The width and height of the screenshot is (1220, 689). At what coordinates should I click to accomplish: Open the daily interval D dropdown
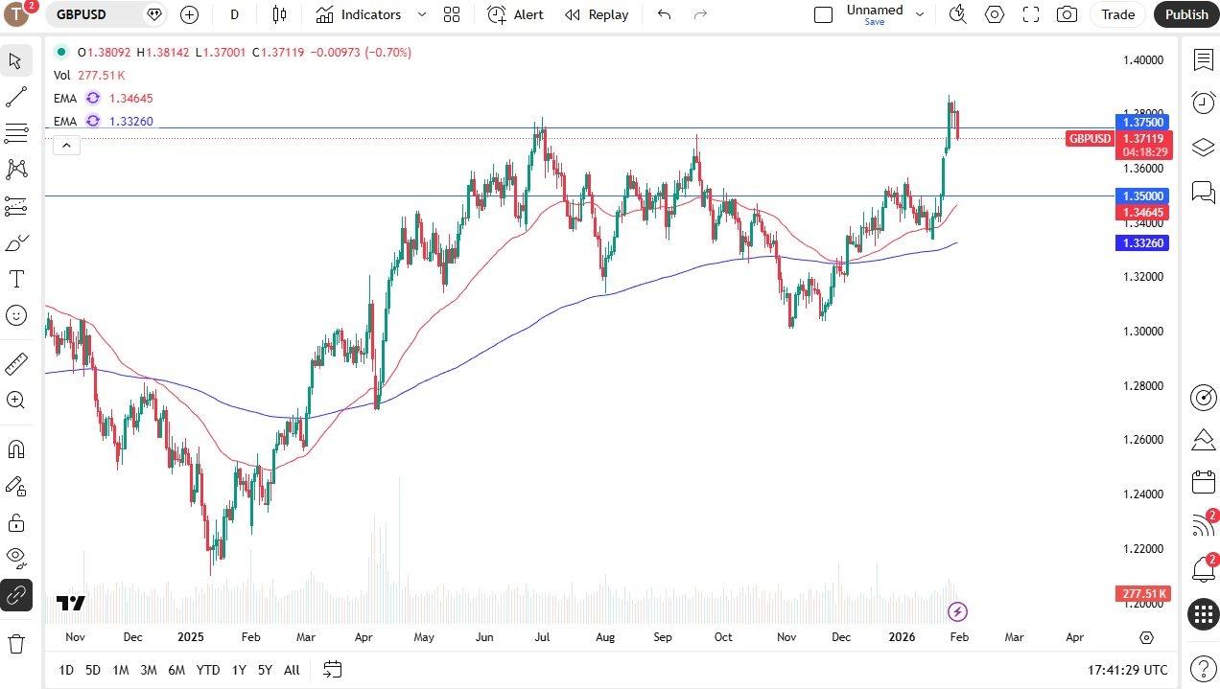[234, 14]
